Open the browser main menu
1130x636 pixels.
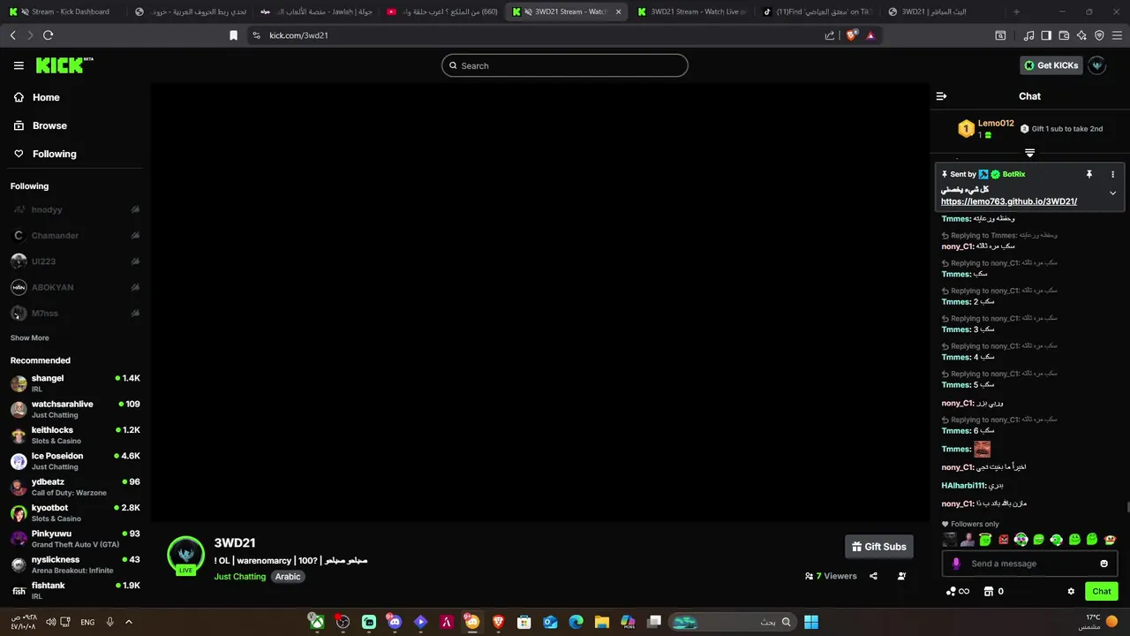[1118, 35]
